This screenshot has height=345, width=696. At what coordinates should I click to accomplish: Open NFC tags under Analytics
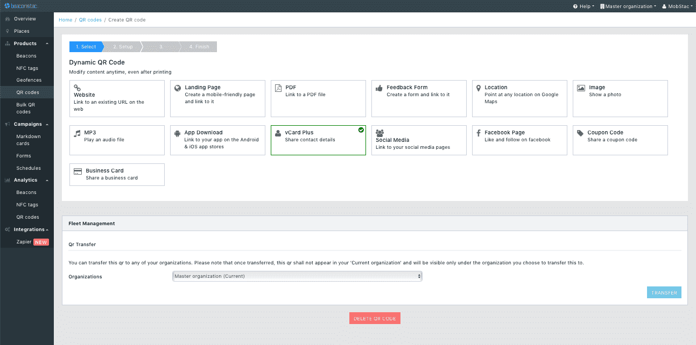coord(27,205)
